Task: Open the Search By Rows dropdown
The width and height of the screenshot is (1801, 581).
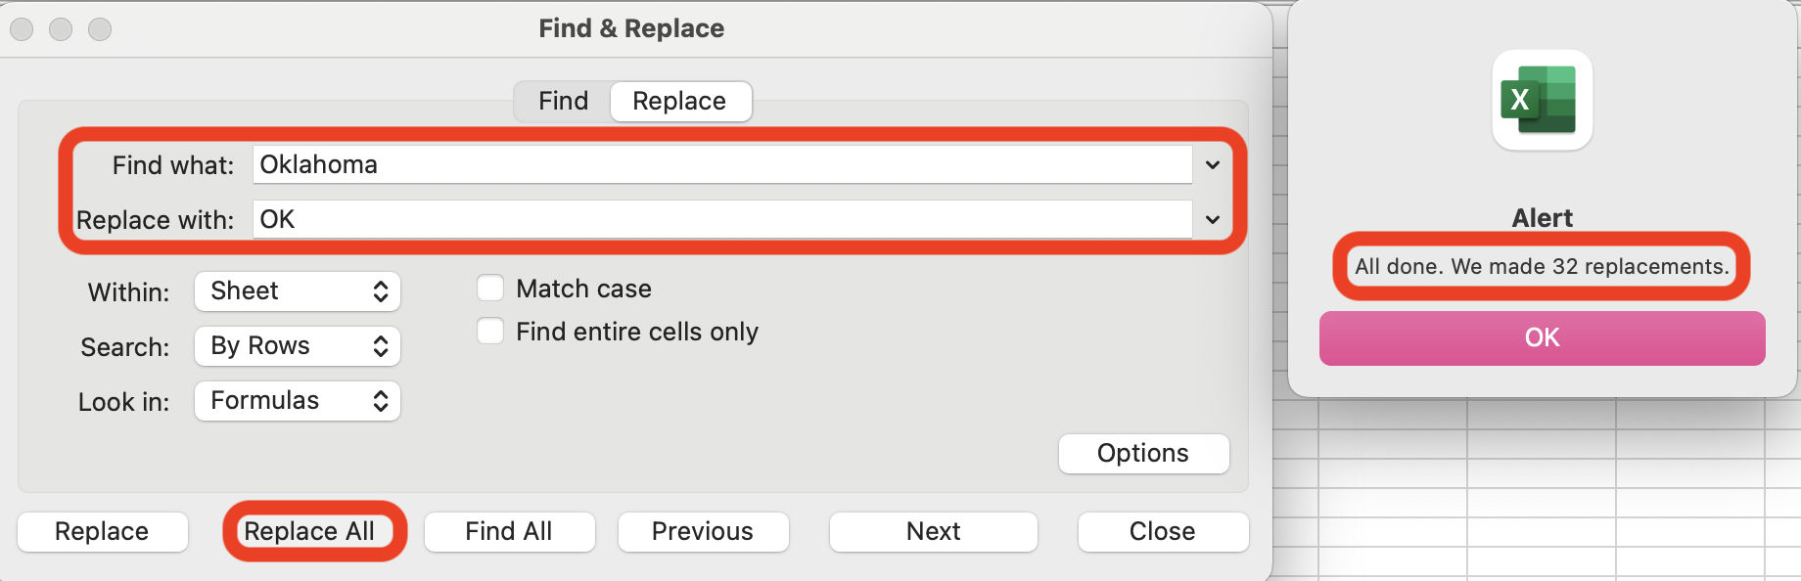Action: point(298,346)
